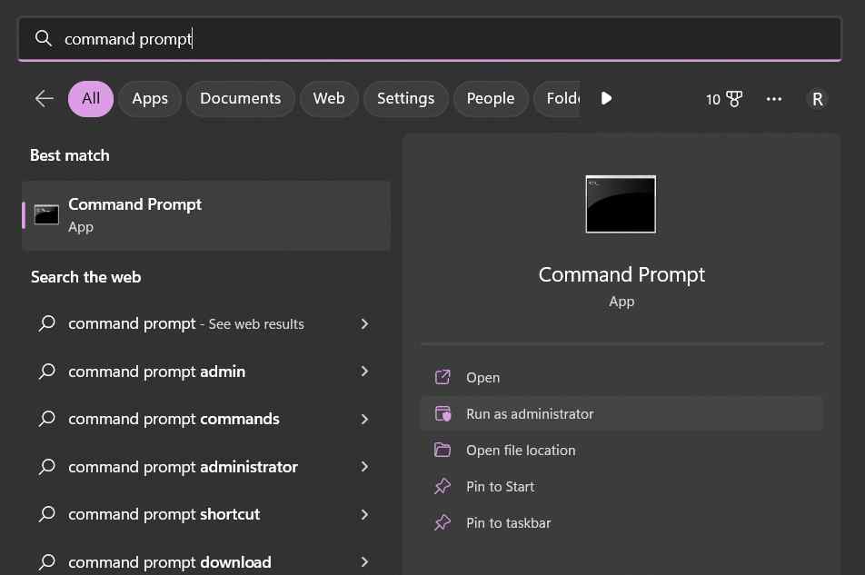Open the R account profile button
The height and width of the screenshot is (575, 865).
click(817, 99)
